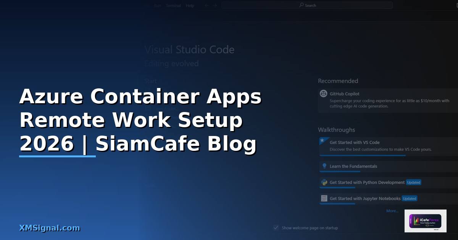Click the notebook icon beside Jupyter Notebooks
This screenshot has width=458, height=240.
point(324,198)
